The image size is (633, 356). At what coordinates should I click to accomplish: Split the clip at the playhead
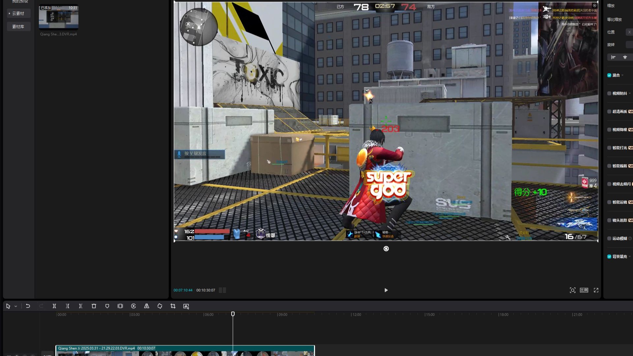(x=54, y=306)
